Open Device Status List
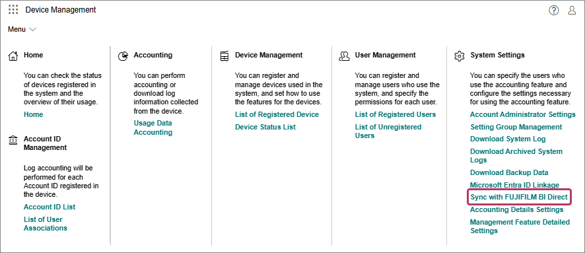Image resolution: width=585 pixels, height=253 pixels. [265, 127]
